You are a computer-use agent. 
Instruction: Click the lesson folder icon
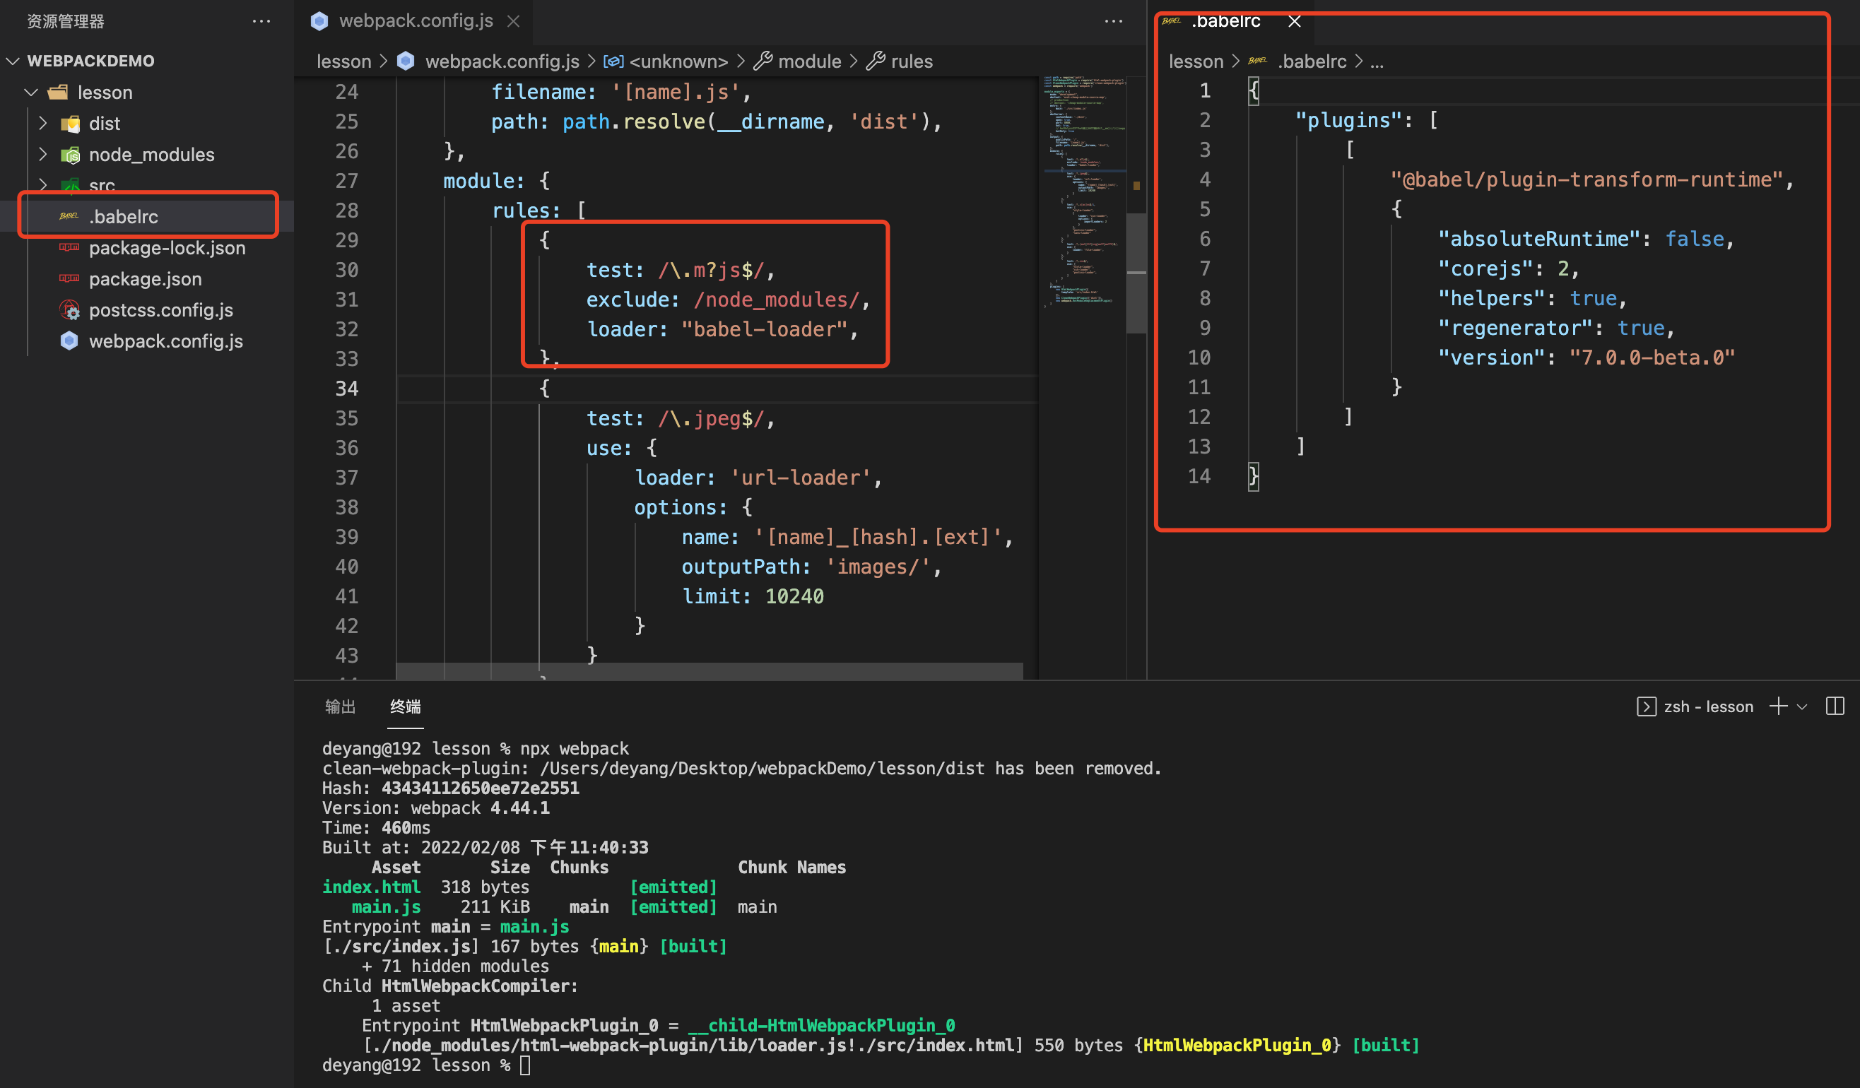(x=59, y=93)
